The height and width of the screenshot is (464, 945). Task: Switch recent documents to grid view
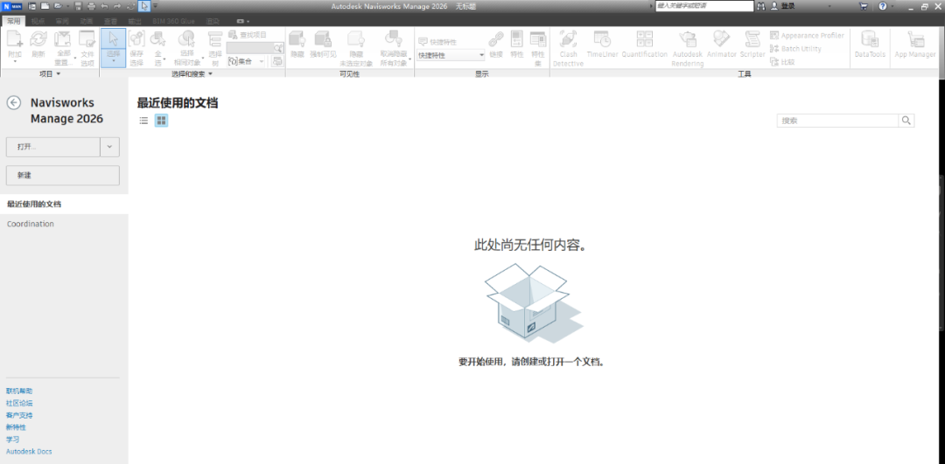tap(161, 121)
